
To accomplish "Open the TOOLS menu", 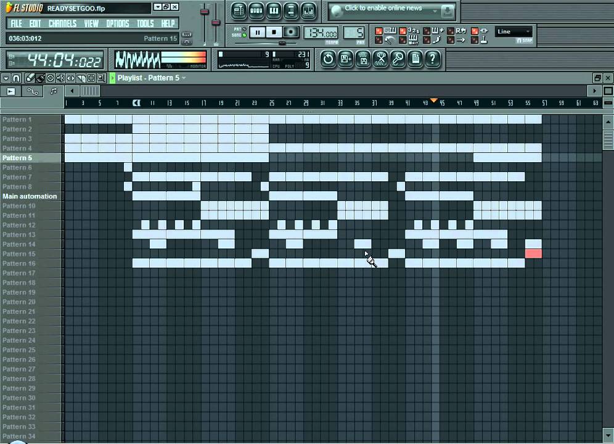I will pyautogui.click(x=145, y=23).
